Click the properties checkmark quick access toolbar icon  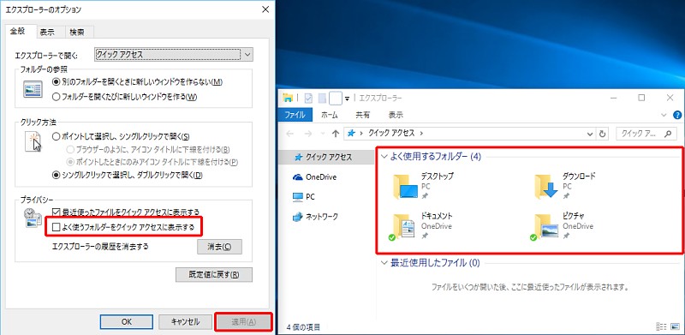point(309,98)
